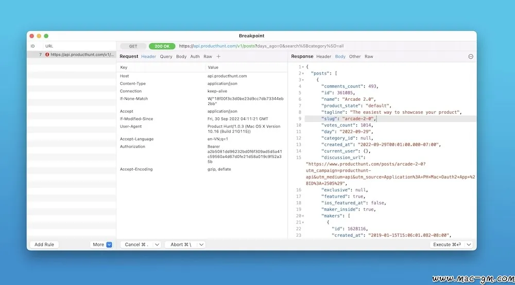Open the Response options ellipsis menu

pyautogui.click(x=471, y=57)
